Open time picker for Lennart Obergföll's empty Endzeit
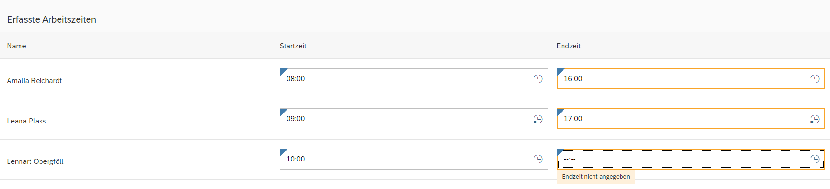830x189 pixels. [x=815, y=159]
